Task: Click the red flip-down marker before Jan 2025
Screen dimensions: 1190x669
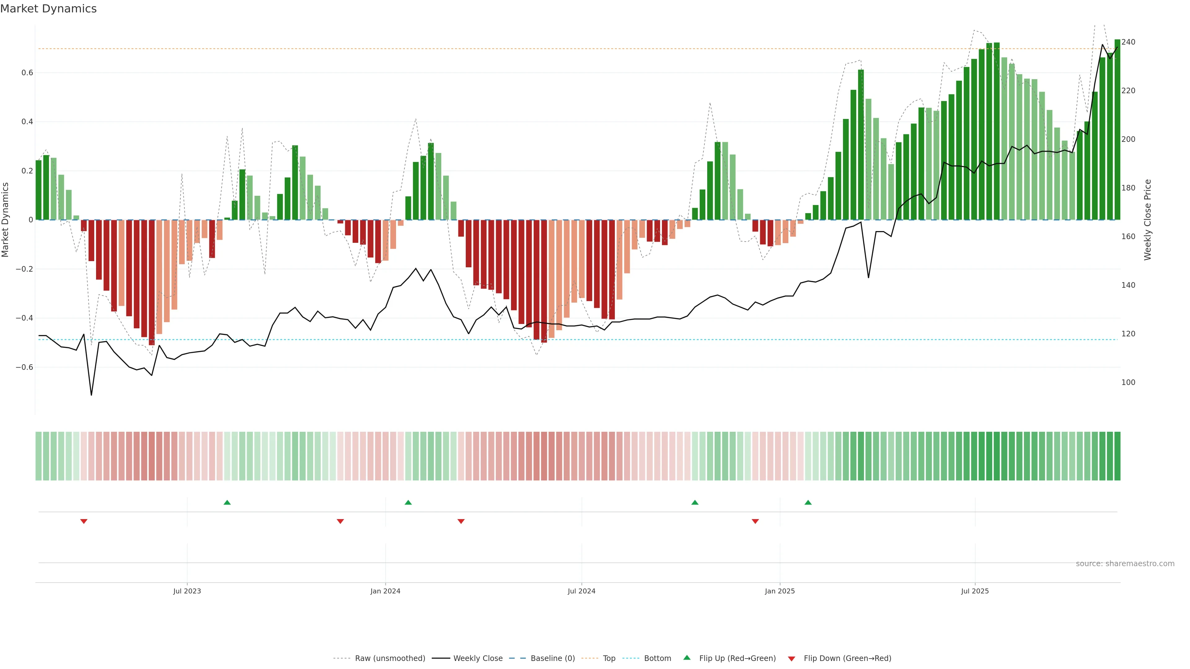Action: point(755,521)
